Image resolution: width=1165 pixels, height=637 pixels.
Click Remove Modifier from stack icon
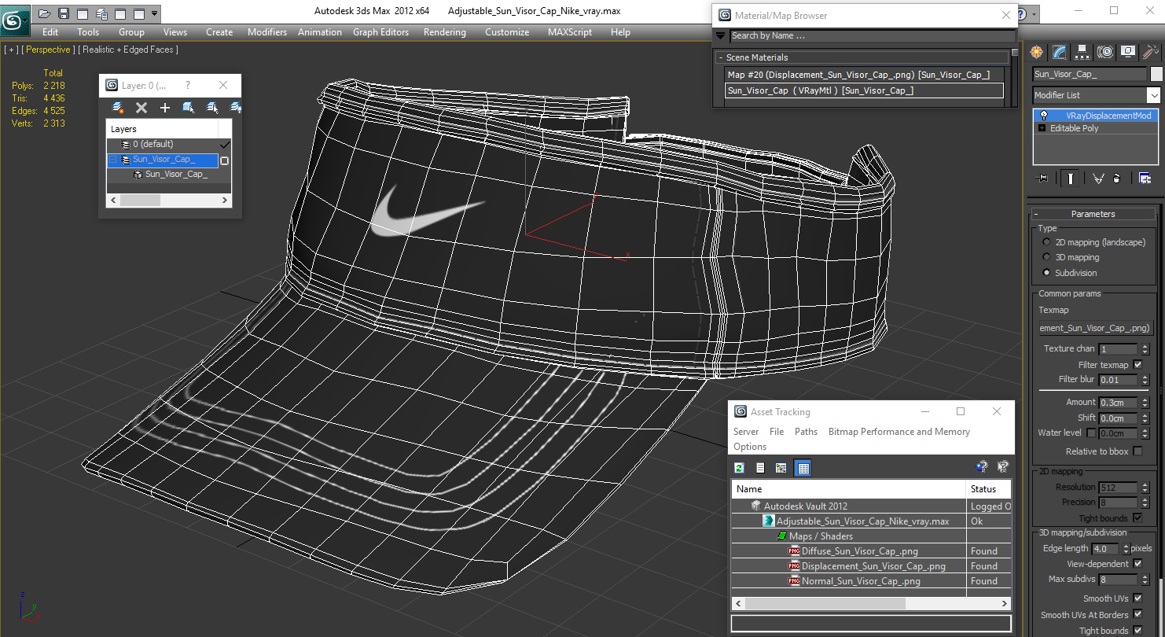pyautogui.click(x=1117, y=179)
